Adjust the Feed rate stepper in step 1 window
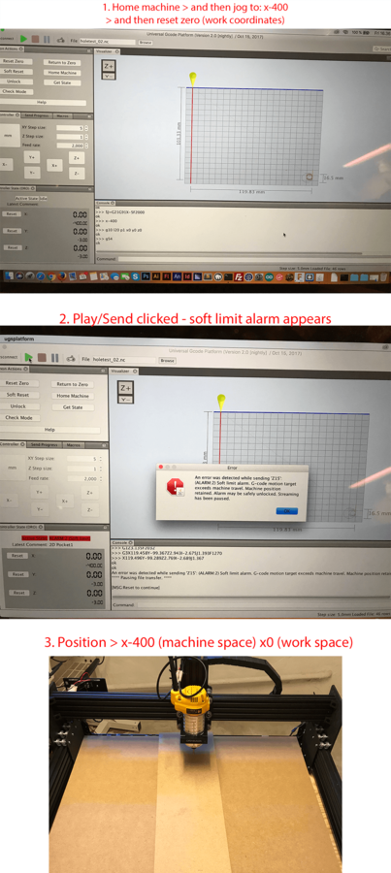Image resolution: width=391 pixels, height=873 pixels. [x=86, y=145]
